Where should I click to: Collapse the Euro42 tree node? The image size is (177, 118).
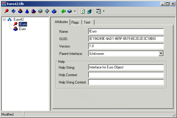[x=4, y=19]
